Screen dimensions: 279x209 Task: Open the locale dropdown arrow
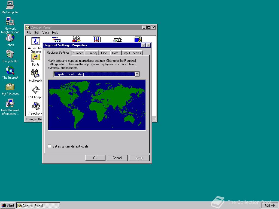click(137, 74)
